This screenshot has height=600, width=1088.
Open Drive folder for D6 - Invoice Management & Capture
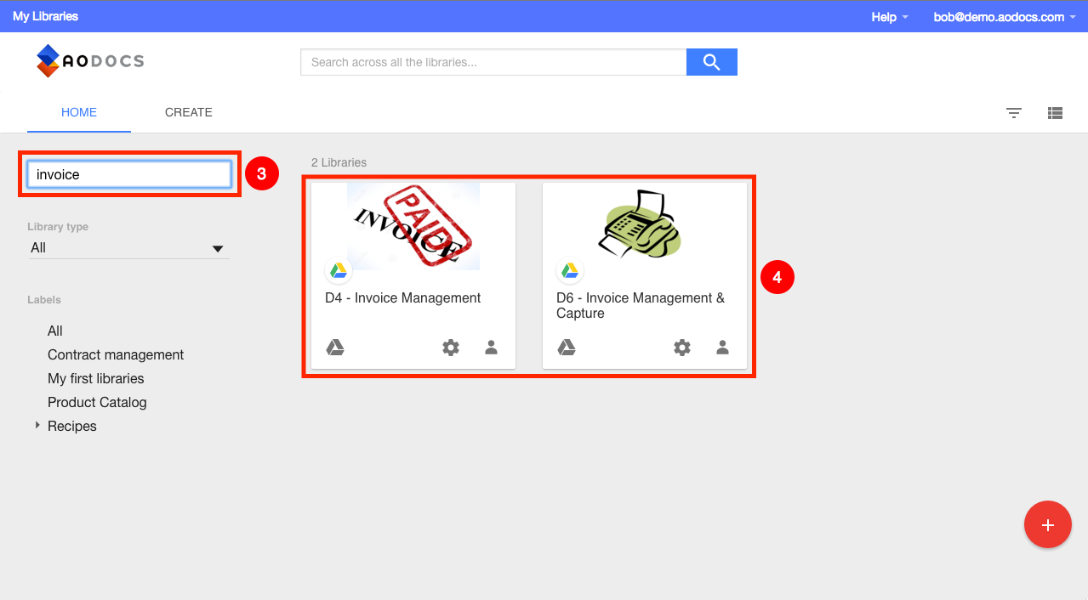tap(567, 347)
